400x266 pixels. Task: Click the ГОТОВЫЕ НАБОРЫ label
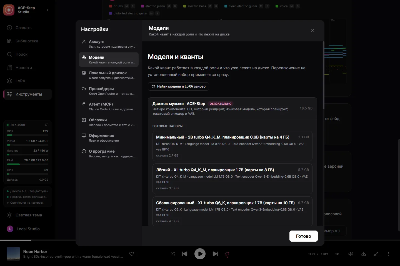167,126
